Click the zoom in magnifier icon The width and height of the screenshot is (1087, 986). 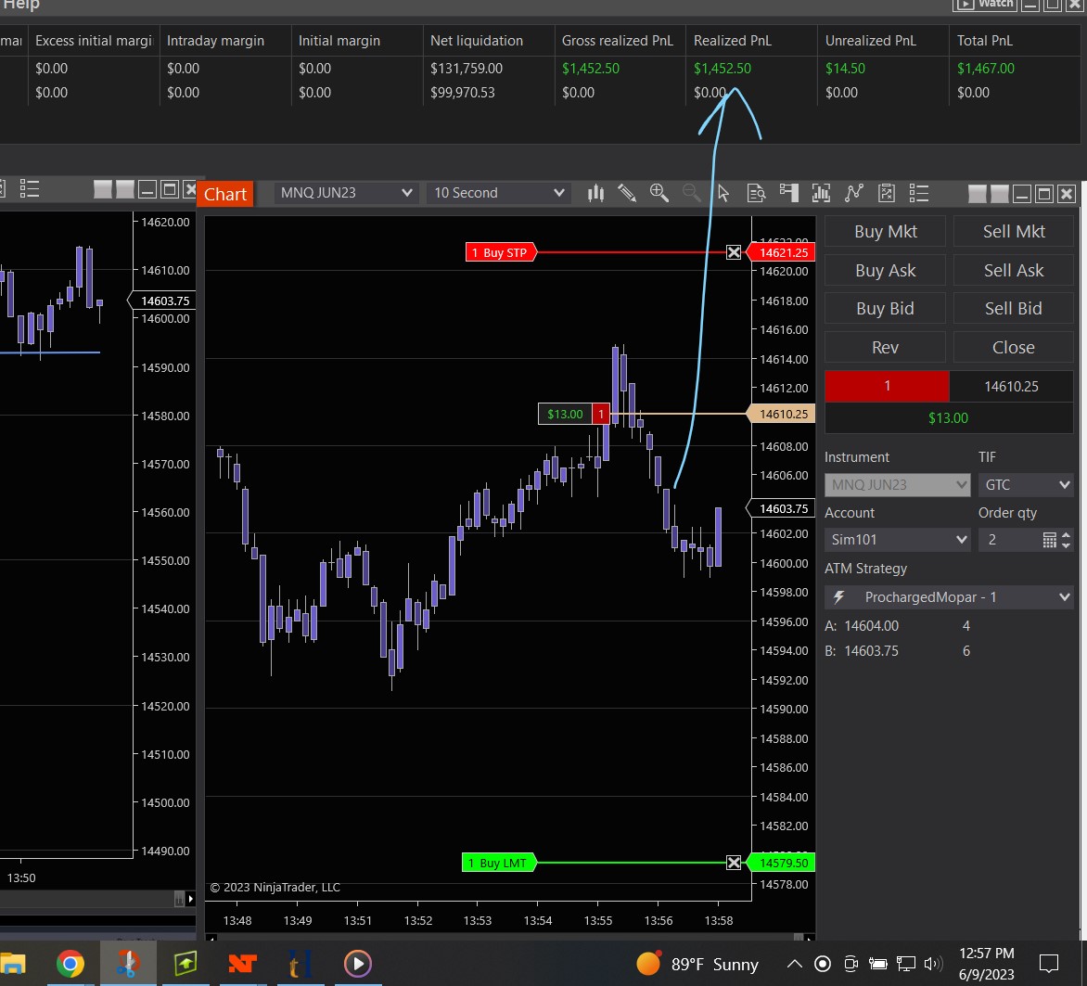coord(659,193)
